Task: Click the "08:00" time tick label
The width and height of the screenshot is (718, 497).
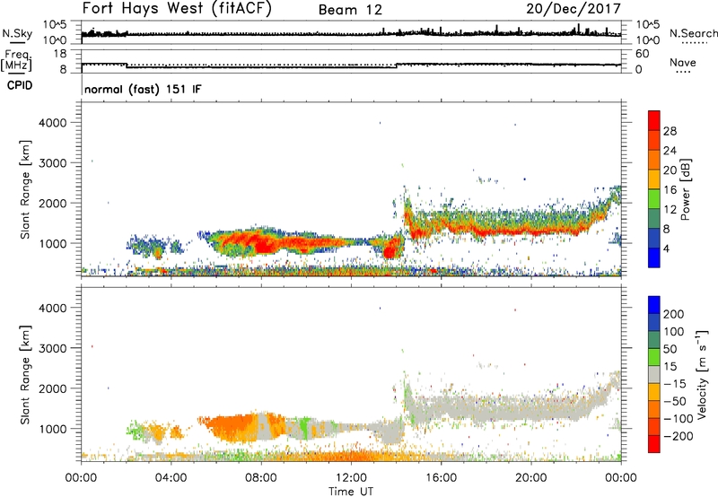Action: pyautogui.click(x=261, y=478)
